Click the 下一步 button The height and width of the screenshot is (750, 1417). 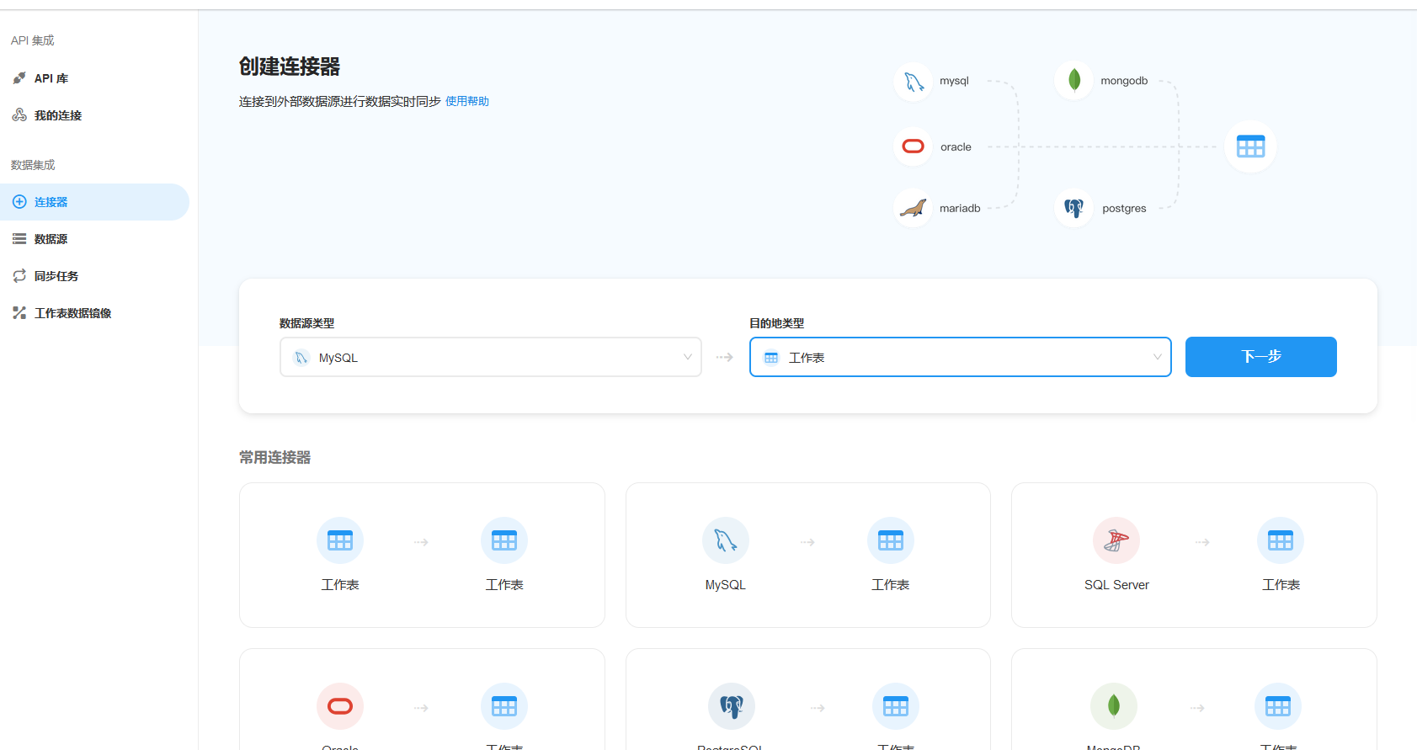click(1260, 357)
